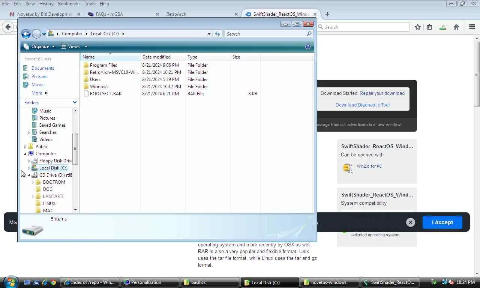
Task: Click the Explorer Back arrow button
Action: [x=26, y=34]
